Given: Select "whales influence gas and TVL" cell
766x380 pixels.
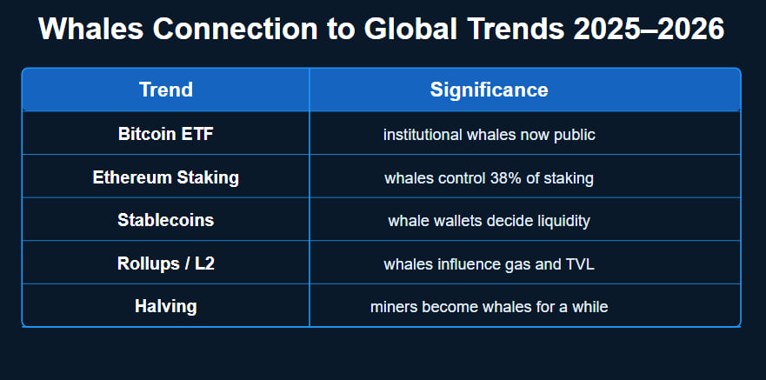Looking at the screenshot, I should click(x=489, y=264).
